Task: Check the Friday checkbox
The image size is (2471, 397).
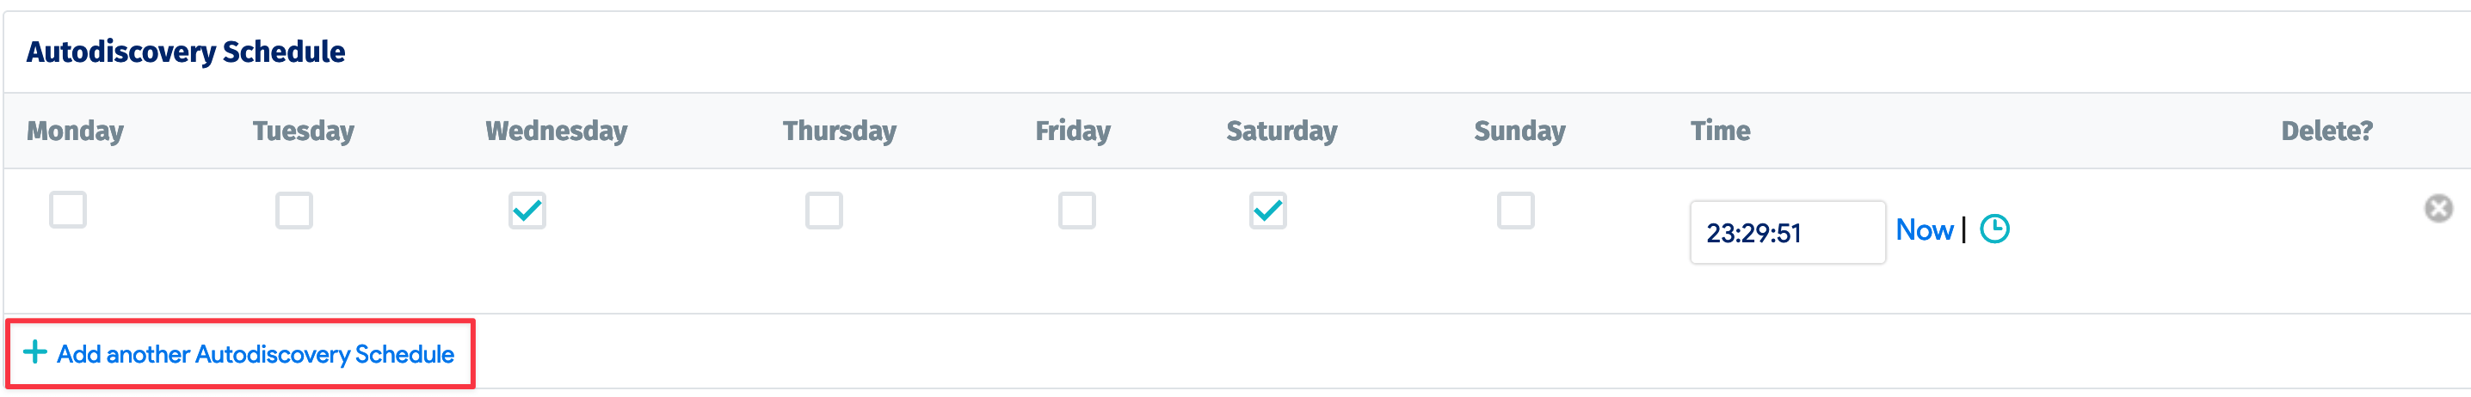Action: pyautogui.click(x=1076, y=210)
